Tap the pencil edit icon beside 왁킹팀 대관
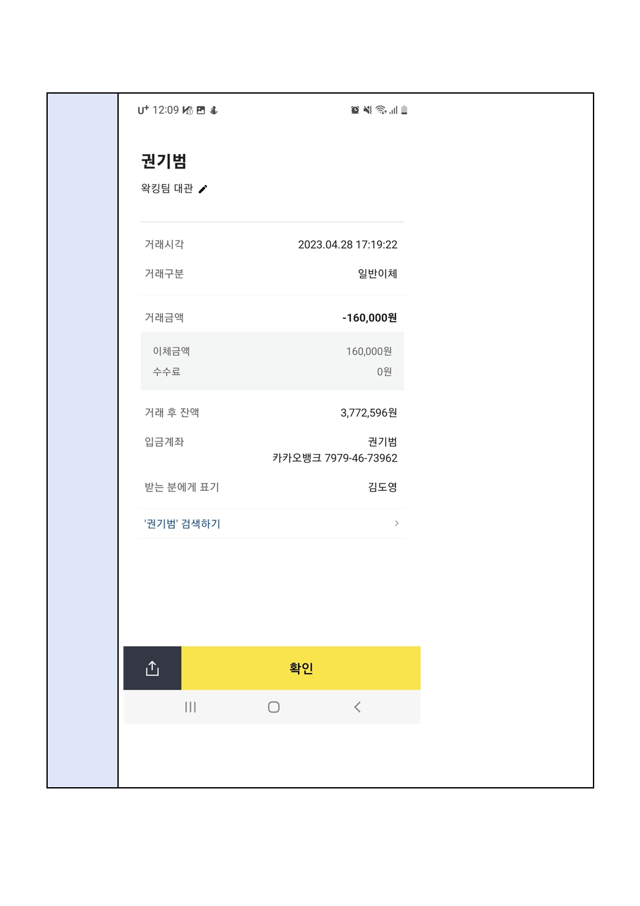 coord(203,189)
